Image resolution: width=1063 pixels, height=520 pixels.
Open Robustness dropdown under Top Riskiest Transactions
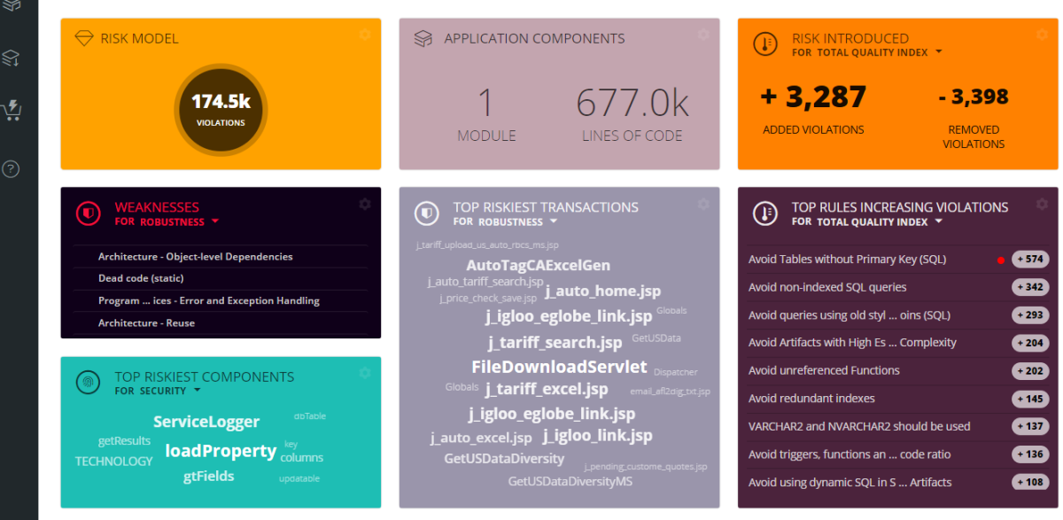[x=554, y=221]
